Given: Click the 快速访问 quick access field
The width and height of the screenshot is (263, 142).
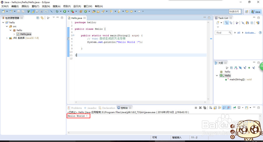Looking at the screenshot, I should click(x=235, y=11).
